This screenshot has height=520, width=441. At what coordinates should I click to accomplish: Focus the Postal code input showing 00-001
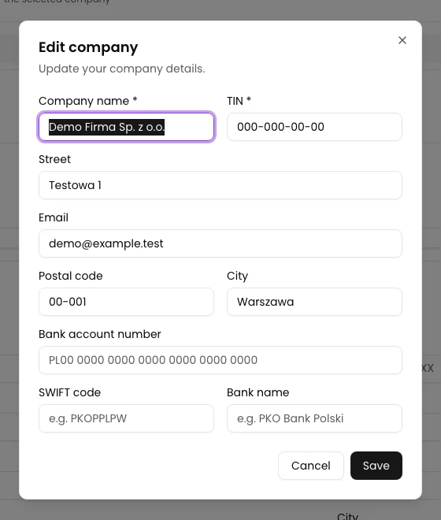126,302
